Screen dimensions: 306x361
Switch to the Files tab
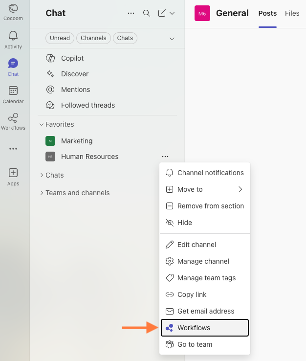(292, 13)
